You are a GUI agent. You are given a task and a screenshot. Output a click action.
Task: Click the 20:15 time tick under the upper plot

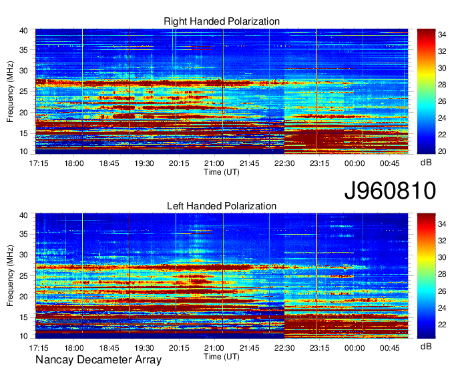click(179, 163)
